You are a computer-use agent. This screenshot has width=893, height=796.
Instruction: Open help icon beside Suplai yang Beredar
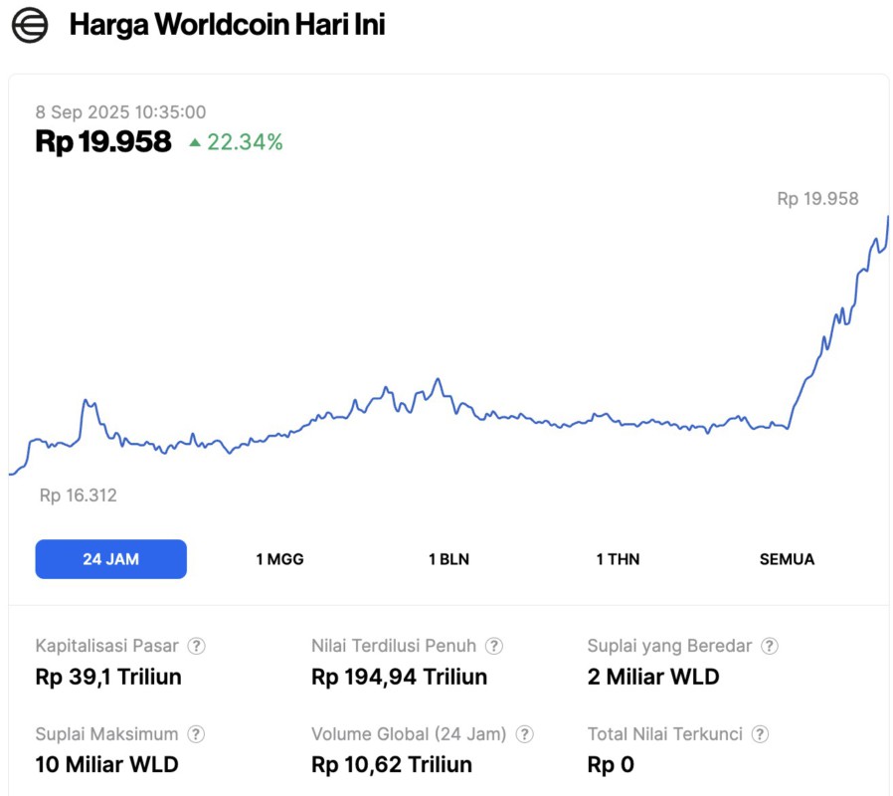pyautogui.click(x=769, y=646)
